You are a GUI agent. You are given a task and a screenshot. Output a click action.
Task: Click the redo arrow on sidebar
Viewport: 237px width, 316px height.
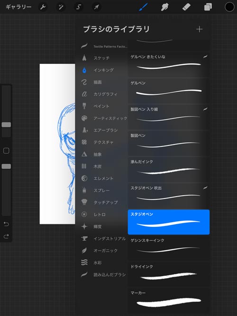tap(6, 236)
